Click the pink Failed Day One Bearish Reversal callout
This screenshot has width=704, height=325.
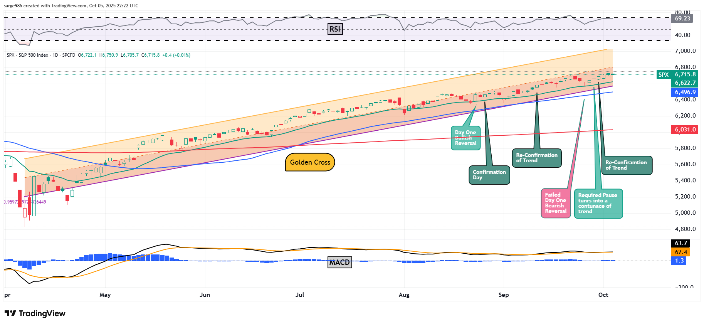tap(556, 203)
